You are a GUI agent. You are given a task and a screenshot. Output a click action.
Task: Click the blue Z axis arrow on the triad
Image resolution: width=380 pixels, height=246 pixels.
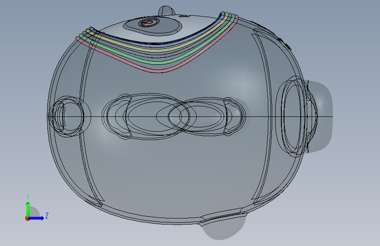point(36,218)
